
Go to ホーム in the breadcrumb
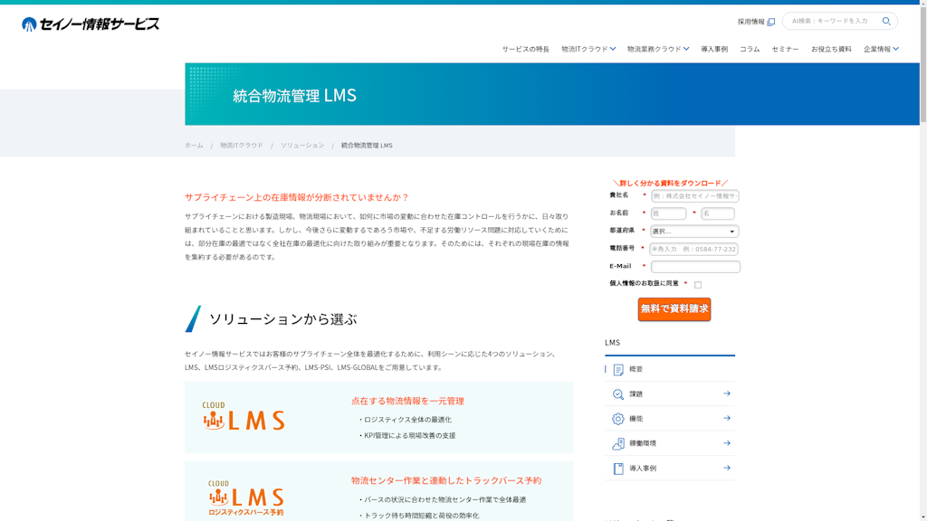194,146
